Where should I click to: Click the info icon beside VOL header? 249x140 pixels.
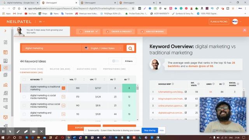[75, 79]
